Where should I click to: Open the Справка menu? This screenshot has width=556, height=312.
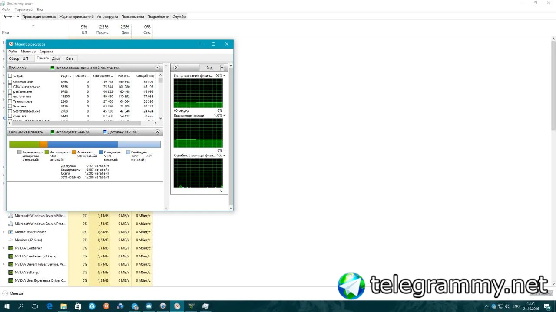point(46,52)
